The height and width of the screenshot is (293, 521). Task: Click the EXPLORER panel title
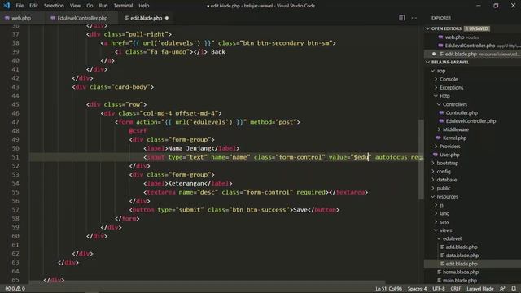click(441, 18)
